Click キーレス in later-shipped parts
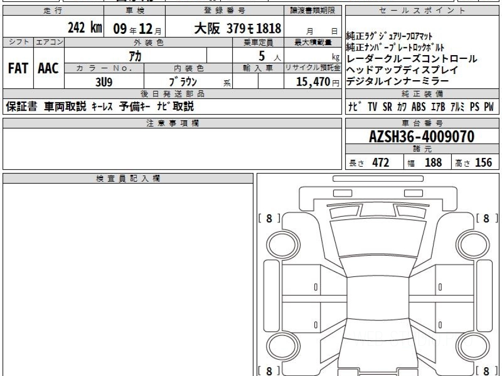This screenshot has width=502, height=376. tap(102, 107)
